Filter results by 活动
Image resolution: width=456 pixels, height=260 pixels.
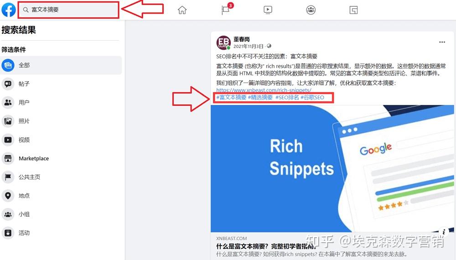[61, 233]
